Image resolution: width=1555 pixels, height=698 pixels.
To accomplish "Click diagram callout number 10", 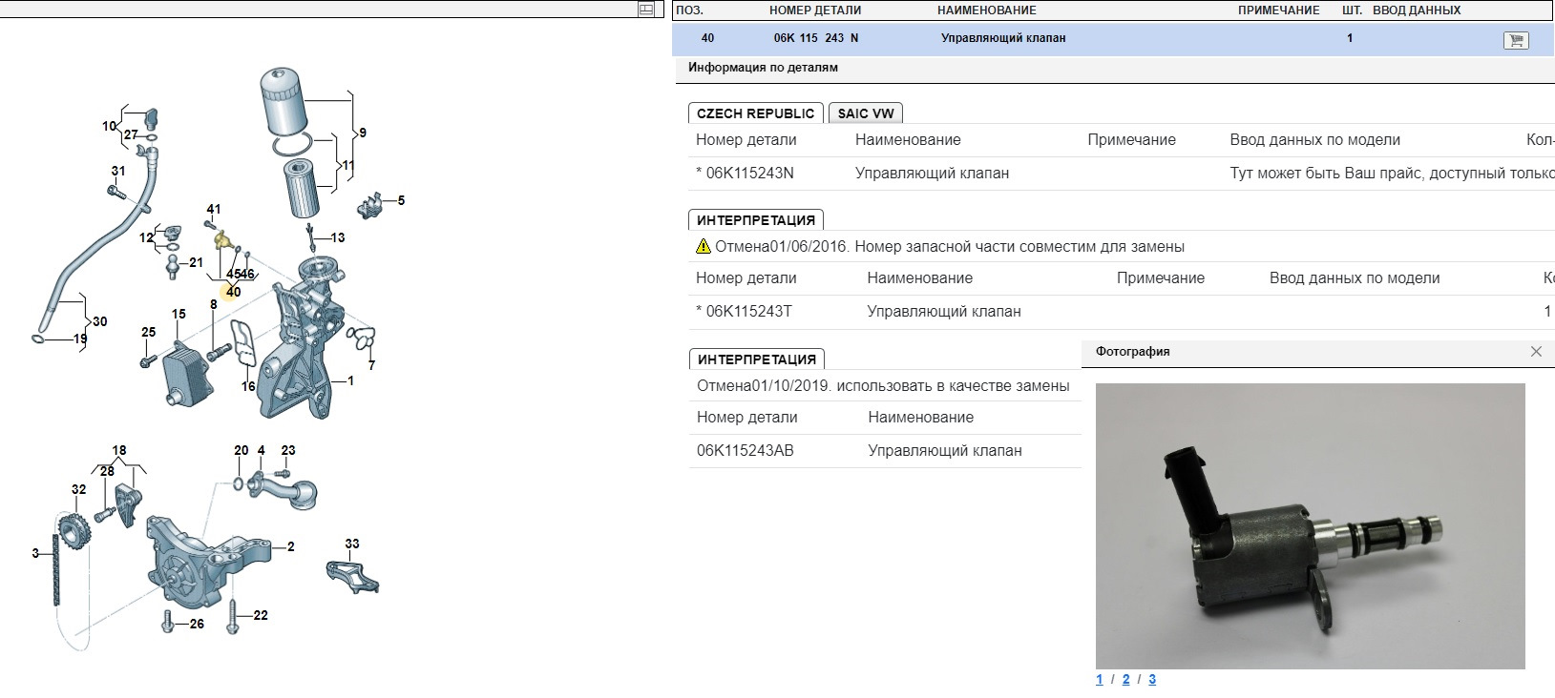I will [x=110, y=126].
